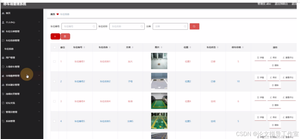
Task: Sort by 车位编号 column arrows
Action: 84,47
